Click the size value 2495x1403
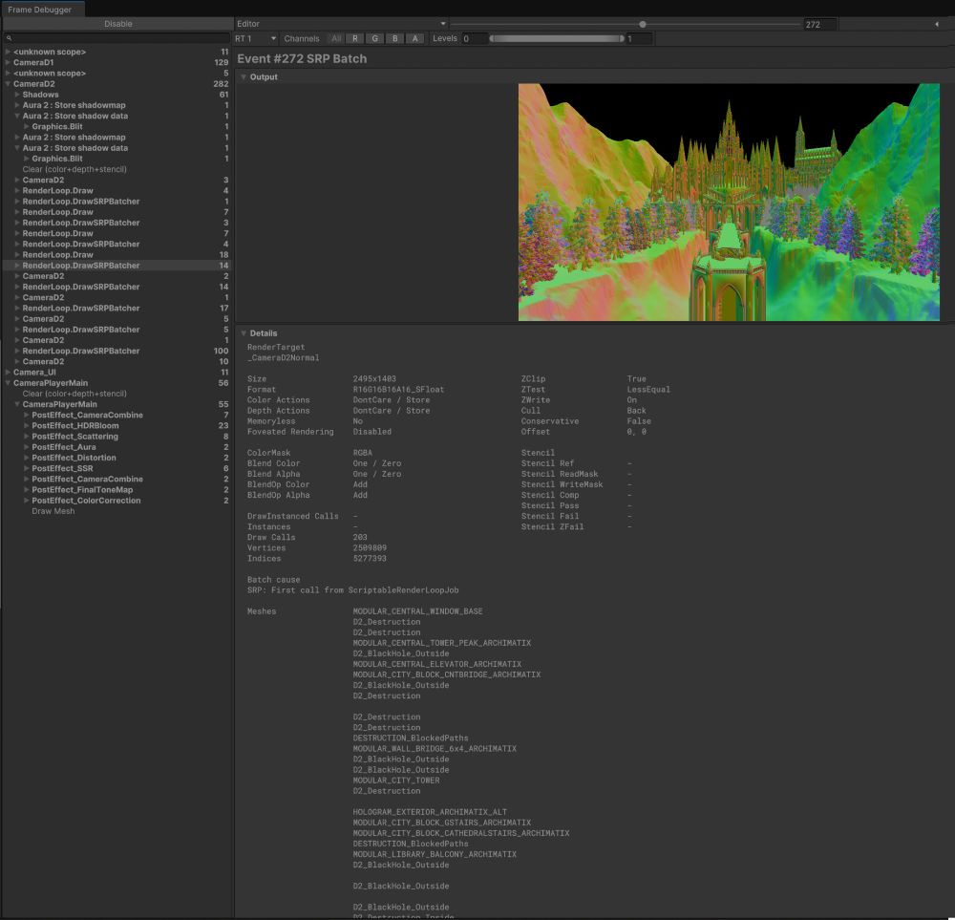 (374, 379)
